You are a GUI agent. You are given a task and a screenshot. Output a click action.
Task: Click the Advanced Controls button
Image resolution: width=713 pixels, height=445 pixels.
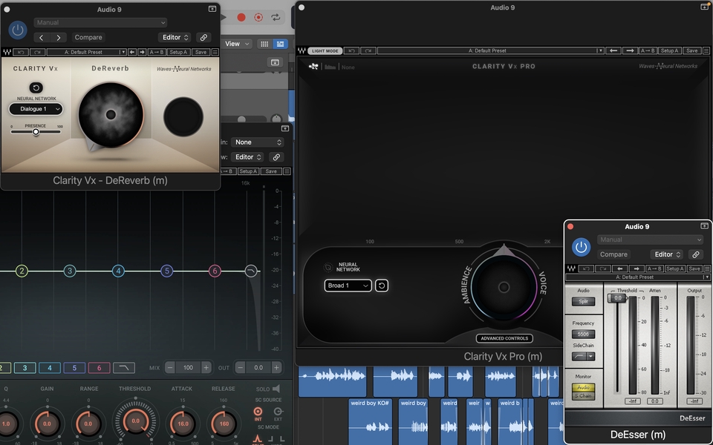click(504, 338)
